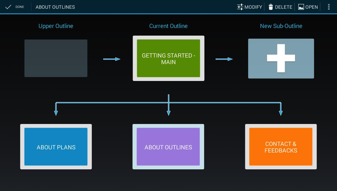Select the purple About Outlines tile
This screenshot has height=191, width=337.
pos(168,147)
